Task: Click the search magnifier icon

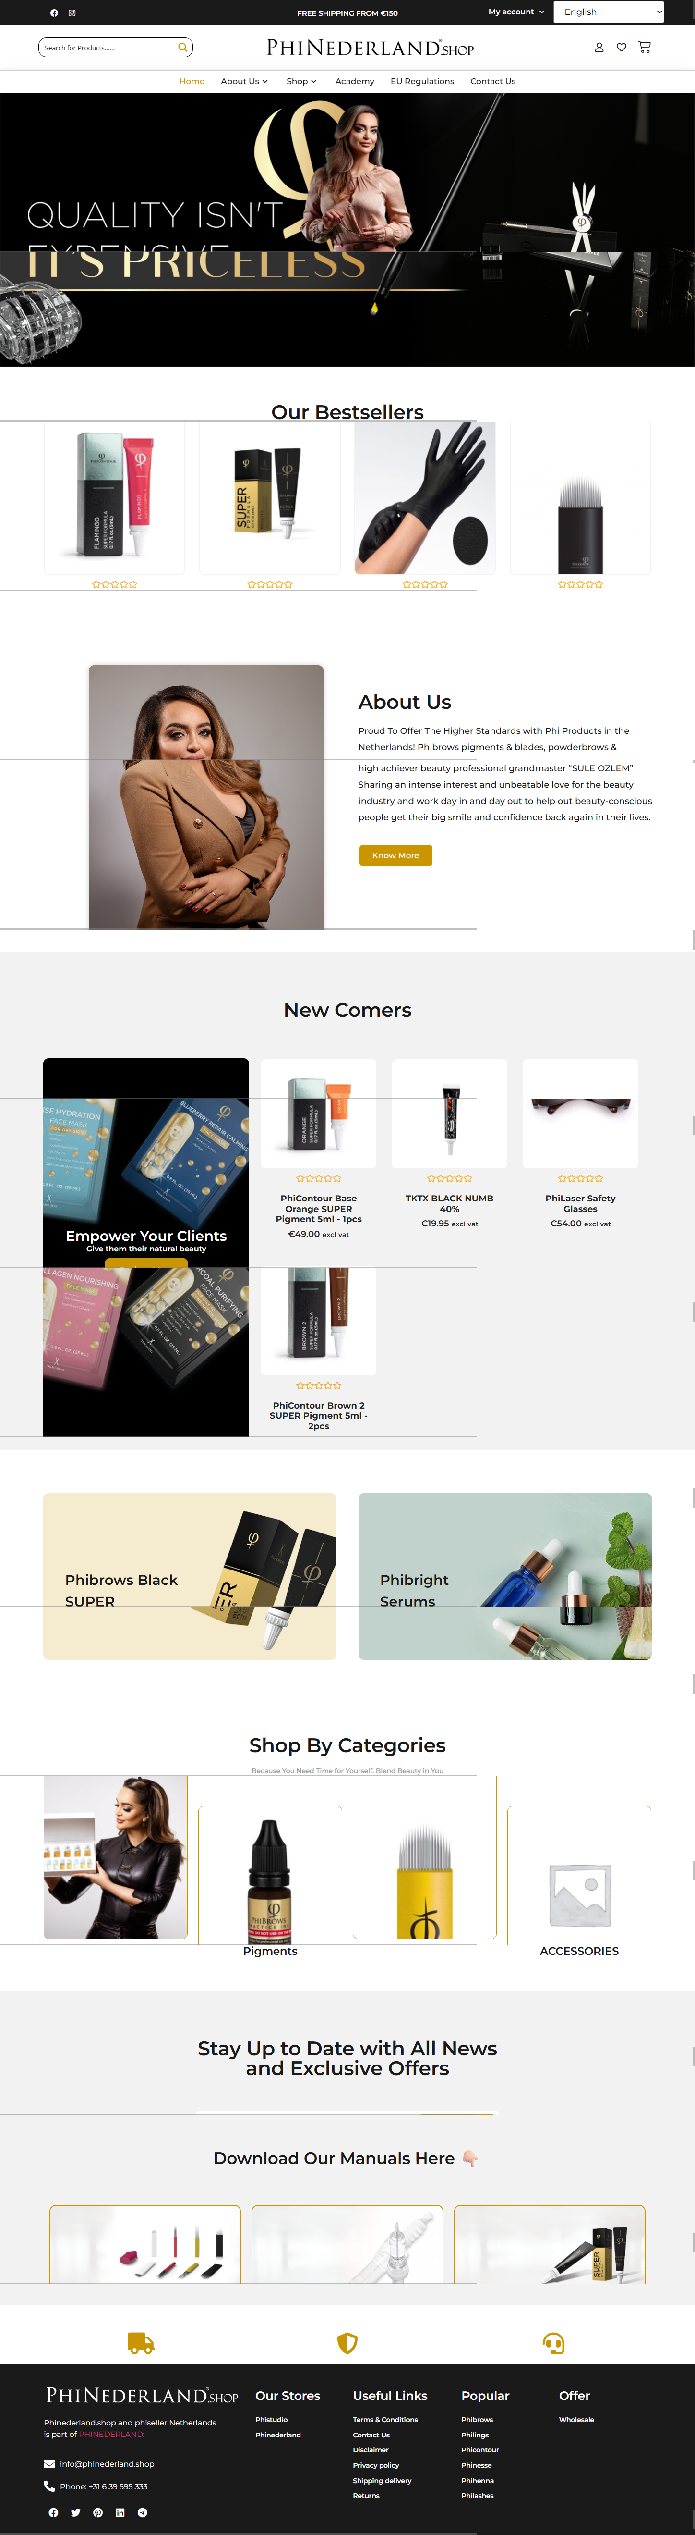Action: [182, 47]
